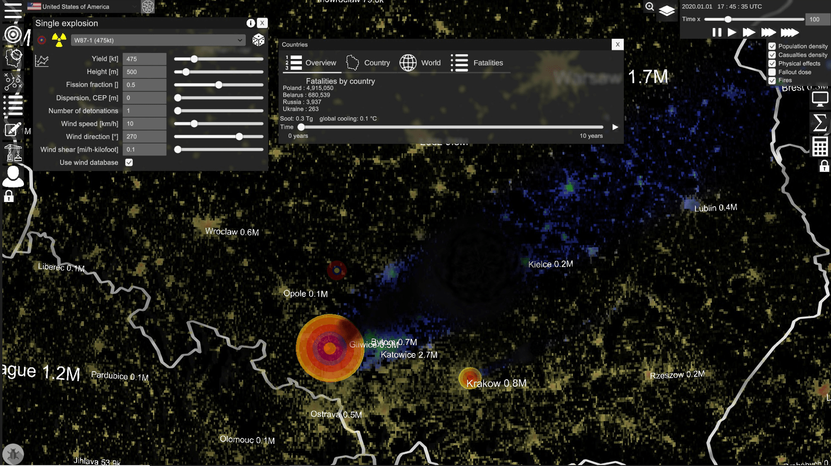Screen dimensions: 831x466
Task: Open the W87-1 (475kt) warhead dropdown
Action: click(x=158, y=40)
